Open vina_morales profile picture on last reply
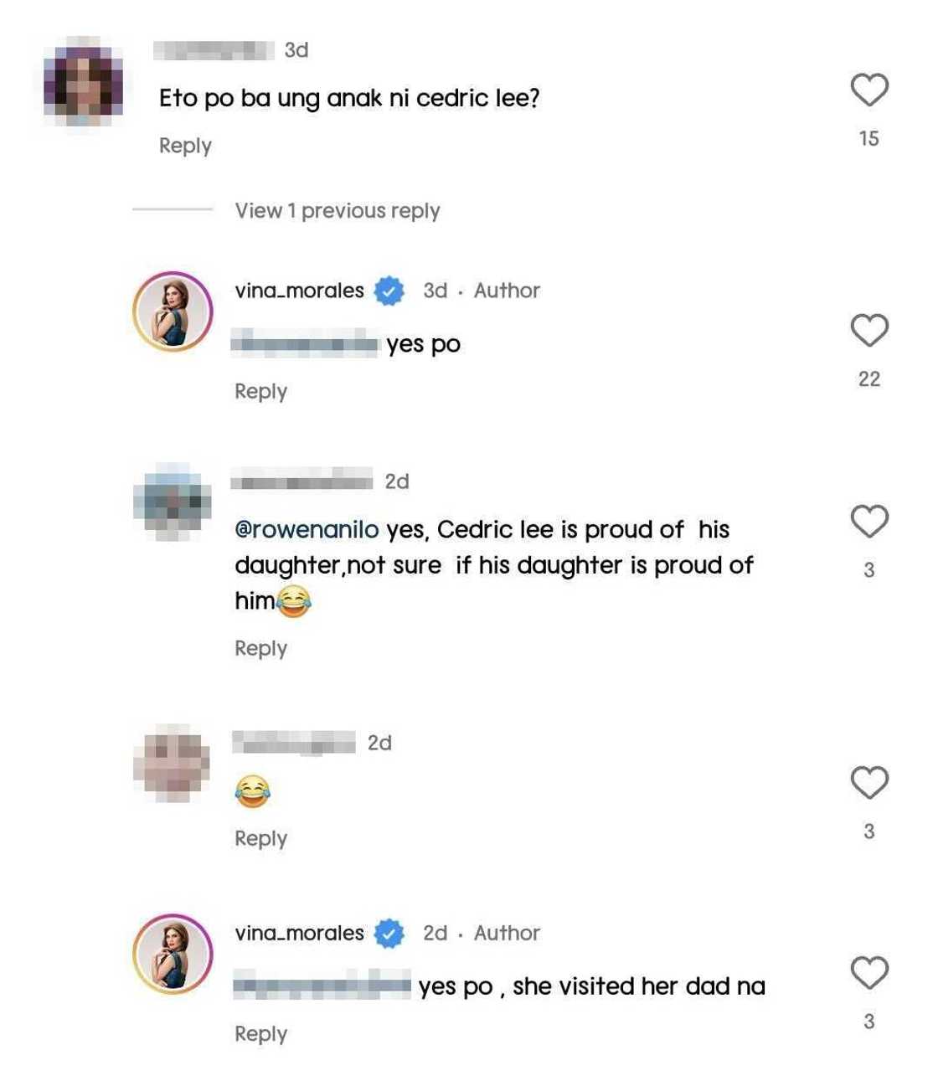 click(x=173, y=954)
